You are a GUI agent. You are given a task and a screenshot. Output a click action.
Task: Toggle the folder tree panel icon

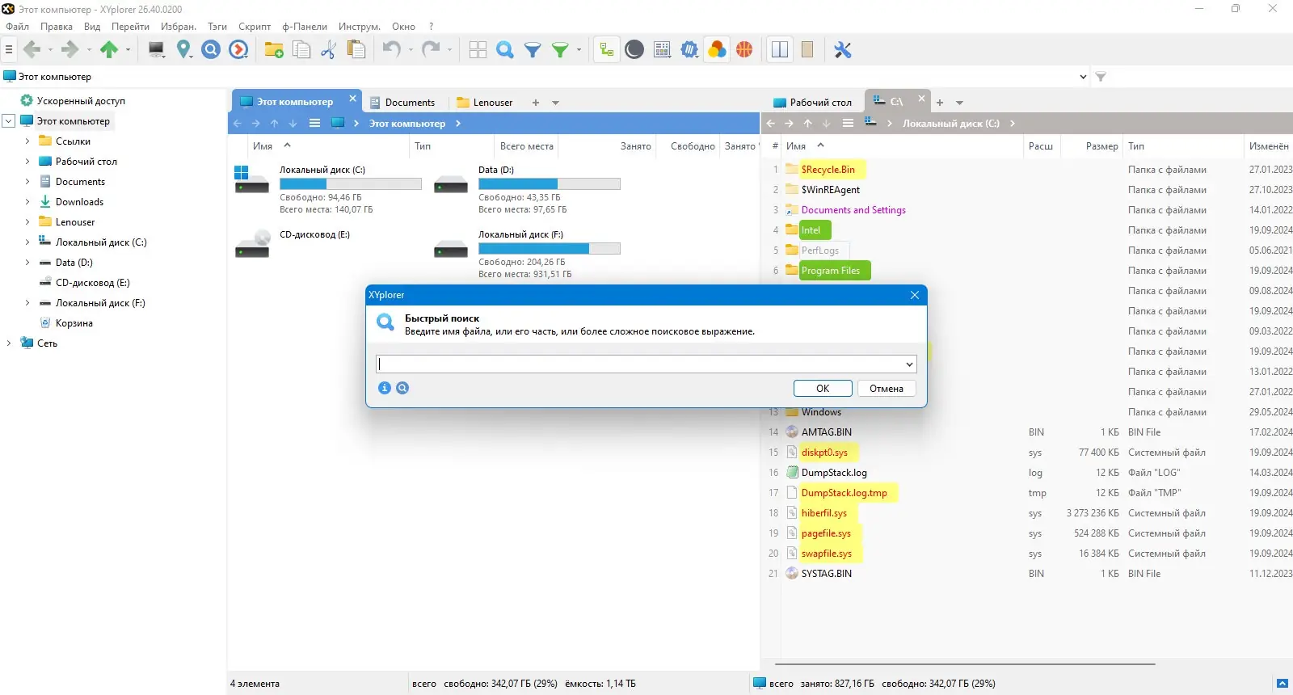(606, 50)
